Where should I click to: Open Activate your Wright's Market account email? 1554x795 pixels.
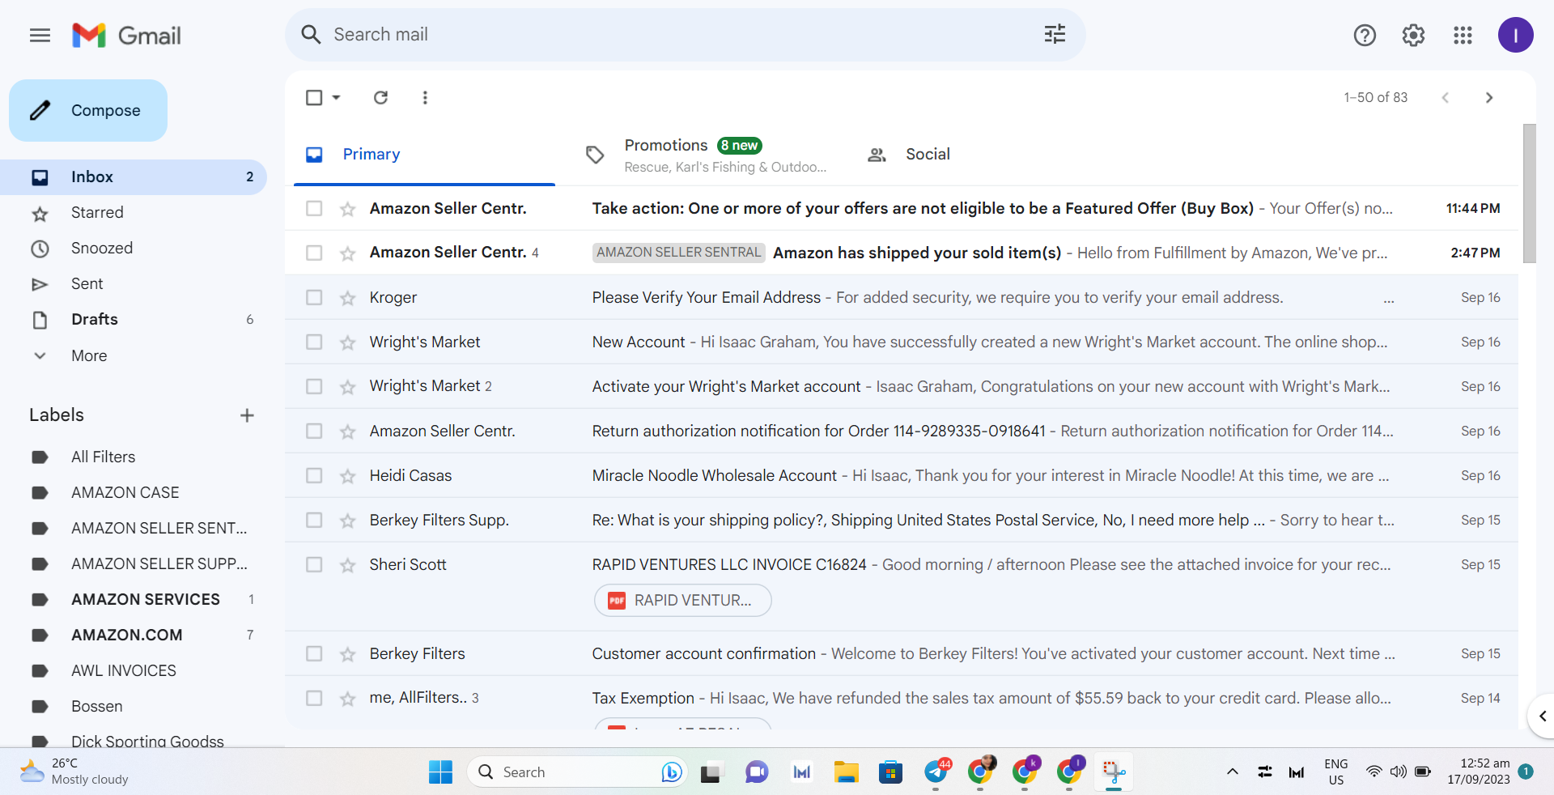tap(902, 386)
